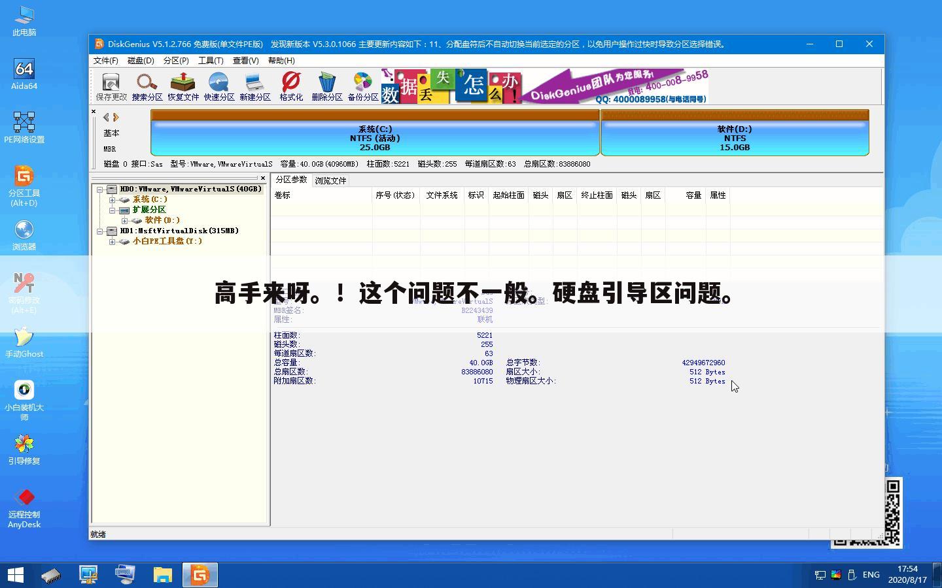Collapse the HD1 MsftVirtualDisk node

point(100,231)
